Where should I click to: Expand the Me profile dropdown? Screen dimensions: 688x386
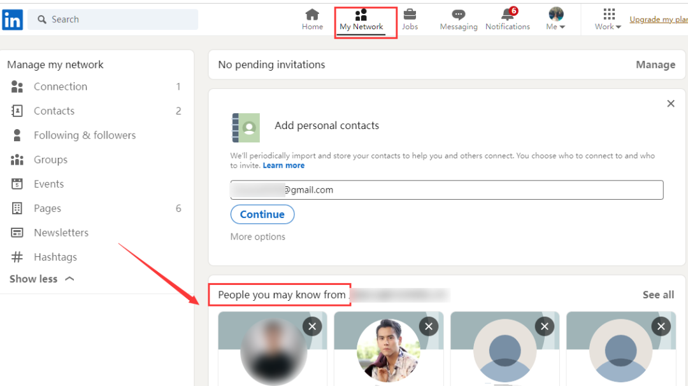(x=555, y=20)
